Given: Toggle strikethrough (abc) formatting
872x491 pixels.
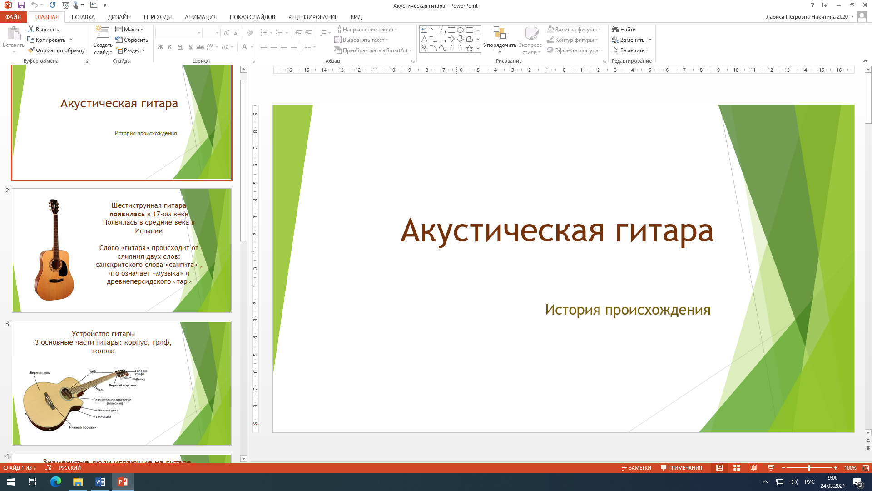Looking at the screenshot, I should (200, 47).
